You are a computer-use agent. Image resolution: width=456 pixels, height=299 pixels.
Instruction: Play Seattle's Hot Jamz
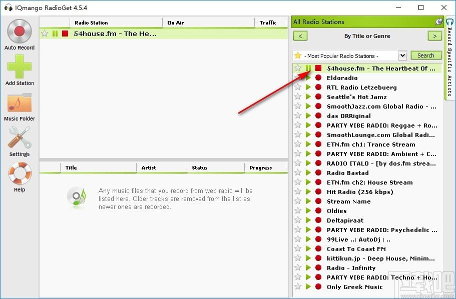pos(308,97)
